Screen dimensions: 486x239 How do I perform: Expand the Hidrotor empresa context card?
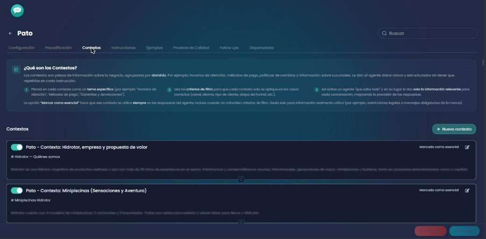tap(241, 179)
